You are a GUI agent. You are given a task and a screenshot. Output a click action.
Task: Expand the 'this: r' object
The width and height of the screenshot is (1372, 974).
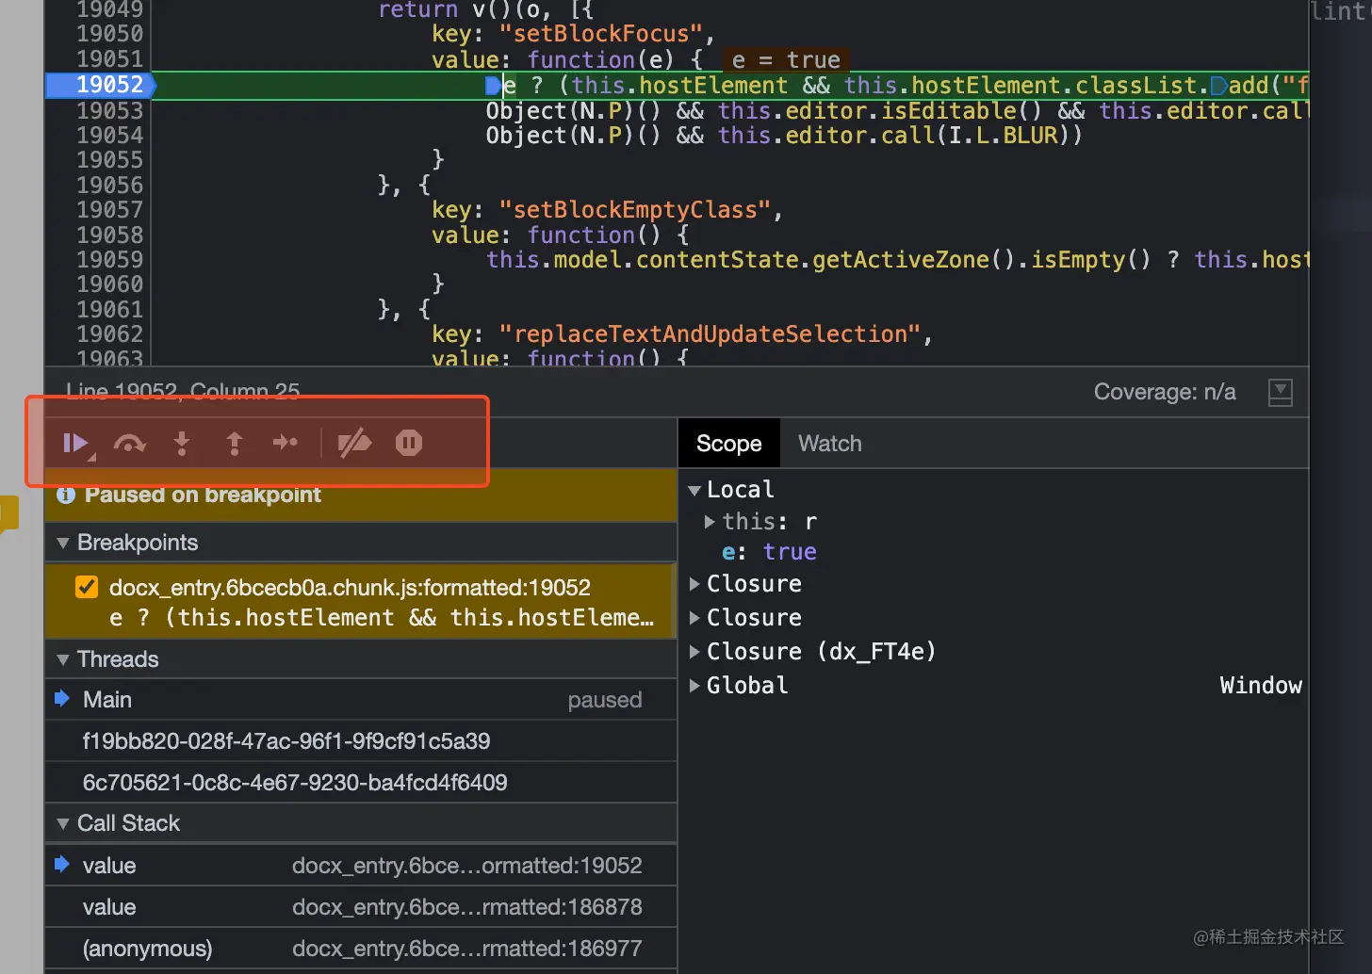[x=710, y=522]
